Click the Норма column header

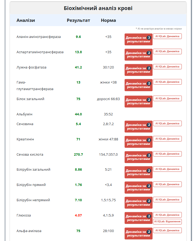tap(108, 21)
